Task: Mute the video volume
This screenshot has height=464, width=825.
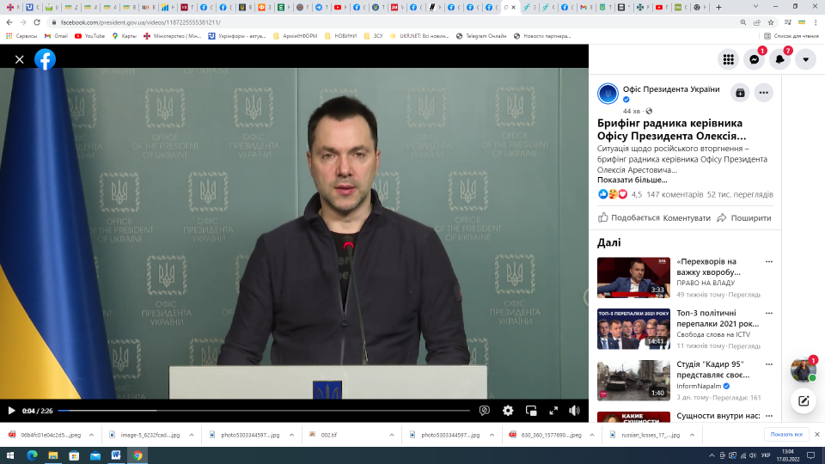Action: click(574, 411)
